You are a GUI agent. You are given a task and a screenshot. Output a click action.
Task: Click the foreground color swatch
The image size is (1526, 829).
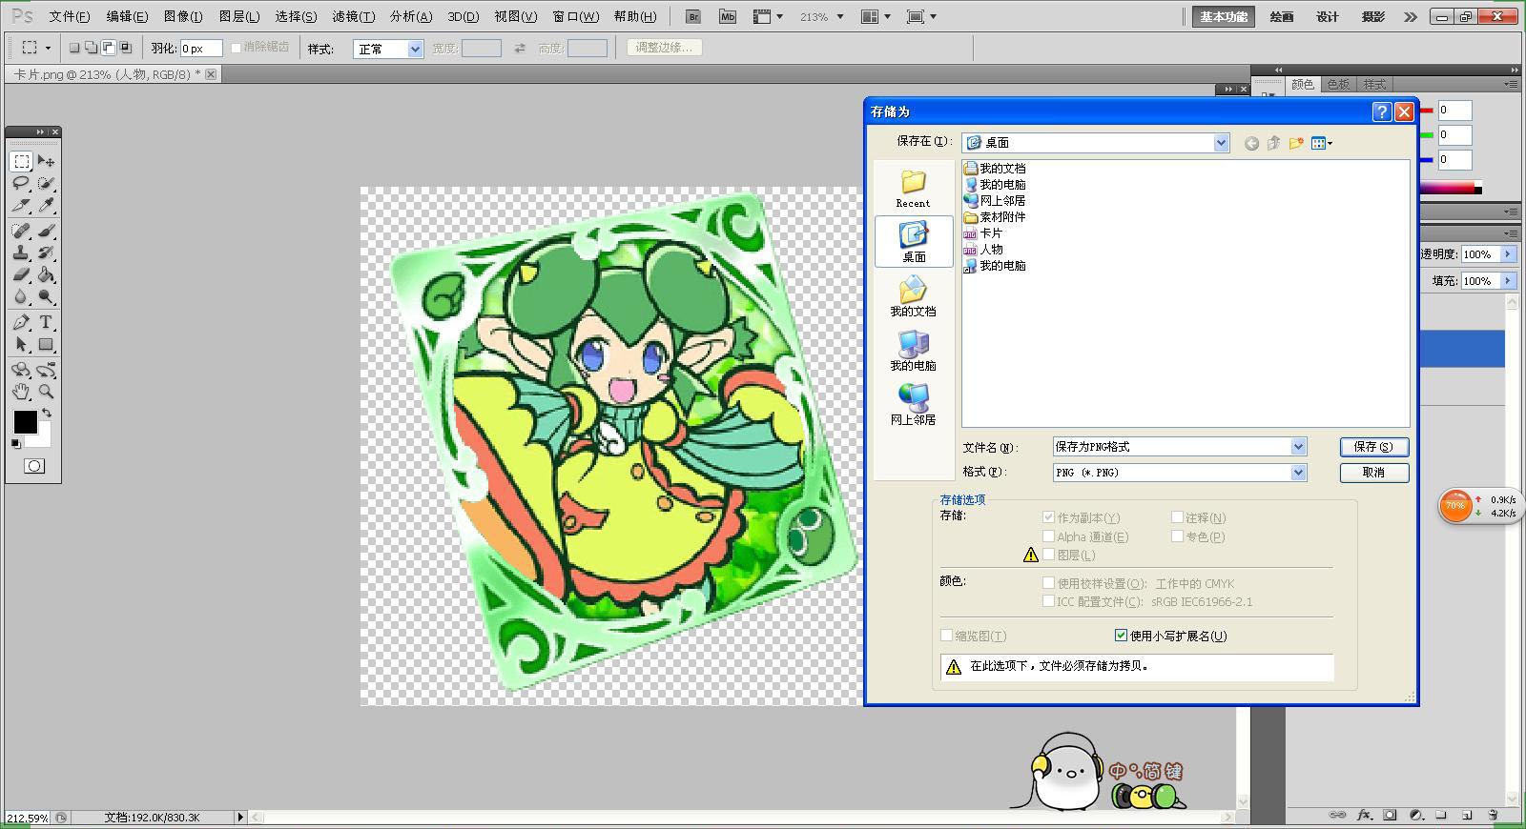26,422
